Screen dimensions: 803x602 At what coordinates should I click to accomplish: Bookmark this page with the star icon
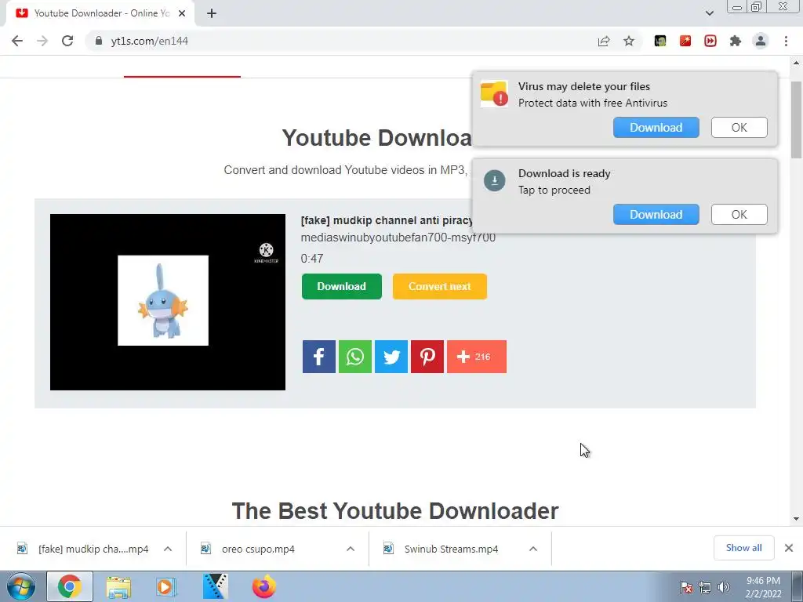[x=629, y=41]
